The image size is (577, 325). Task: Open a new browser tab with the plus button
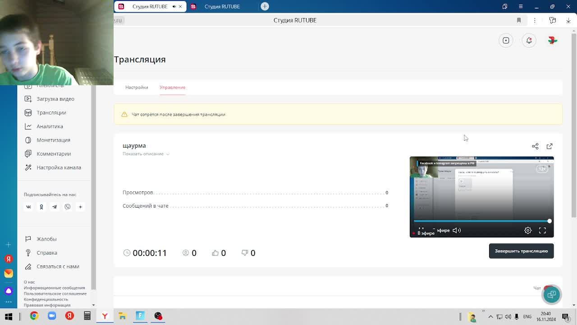[265, 6]
